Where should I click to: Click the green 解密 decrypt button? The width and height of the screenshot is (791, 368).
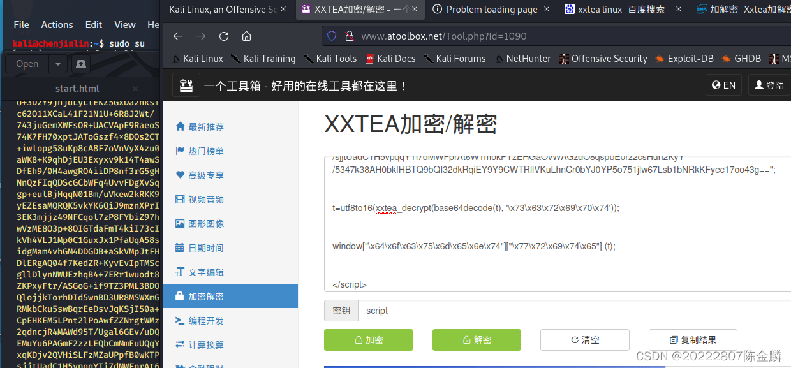click(477, 340)
